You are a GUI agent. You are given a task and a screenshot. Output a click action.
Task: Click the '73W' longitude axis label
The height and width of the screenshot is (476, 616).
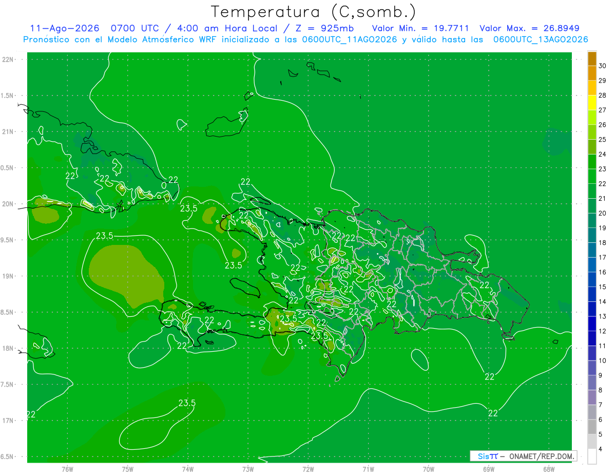pos(248,469)
